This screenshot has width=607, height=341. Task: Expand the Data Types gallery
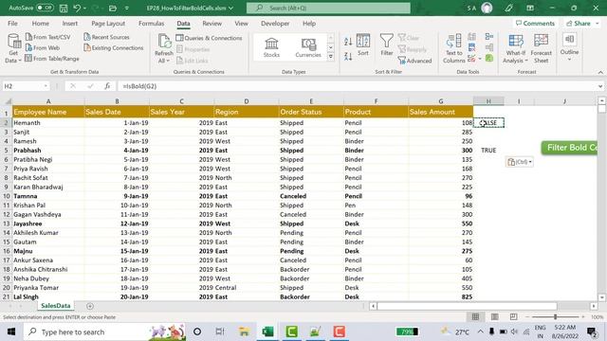(331, 57)
